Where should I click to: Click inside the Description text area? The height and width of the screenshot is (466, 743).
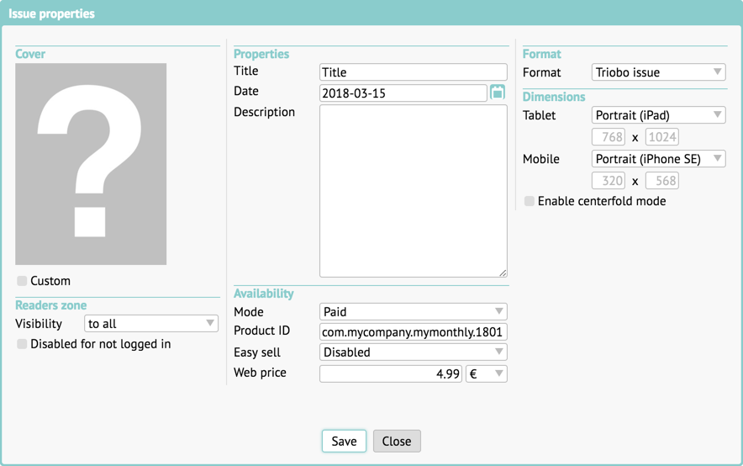click(414, 191)
